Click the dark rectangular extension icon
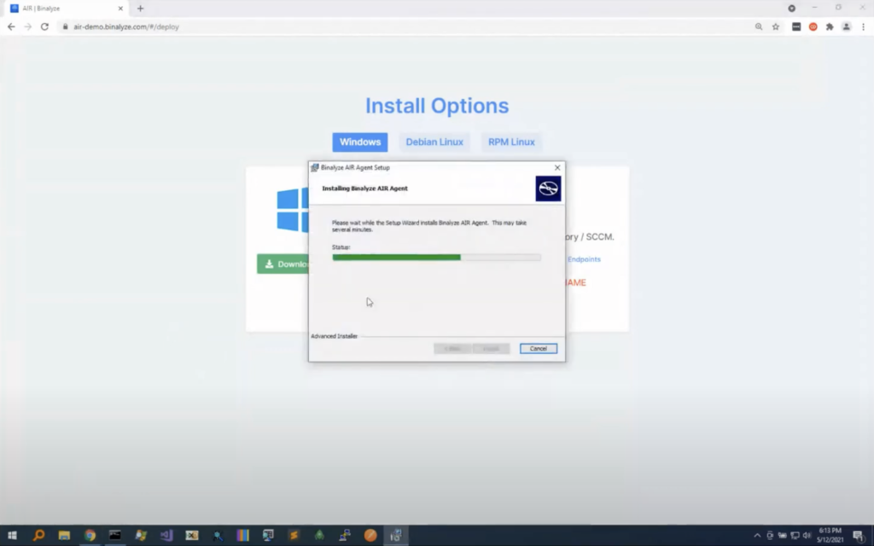The image size is (874, 546). coord(796,26)
